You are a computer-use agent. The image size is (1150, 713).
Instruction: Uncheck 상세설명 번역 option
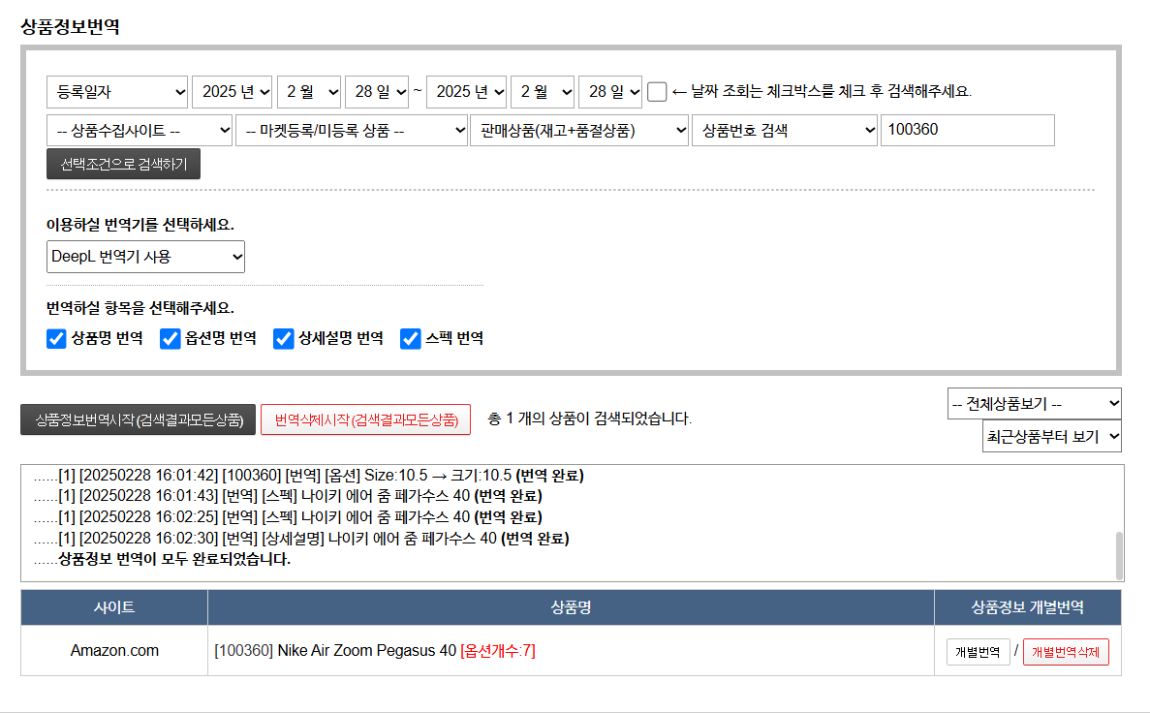(284, 338)
